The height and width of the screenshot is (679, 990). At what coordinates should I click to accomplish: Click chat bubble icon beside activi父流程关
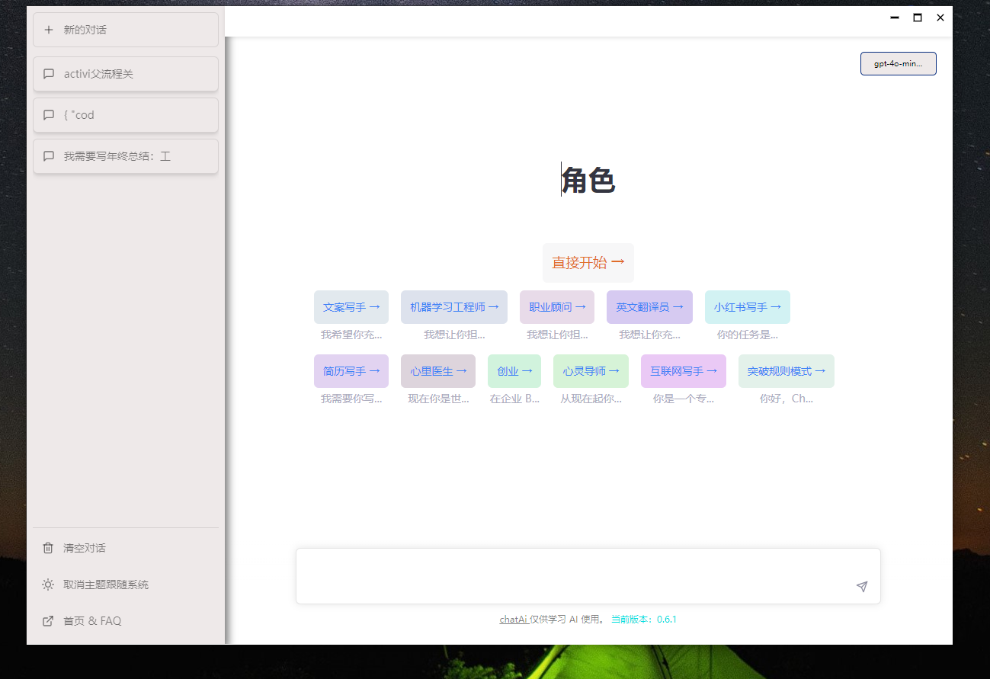49,74
